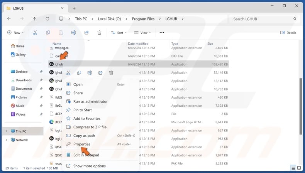Switch to large thumbnails view in the status bar

point(300,168)
